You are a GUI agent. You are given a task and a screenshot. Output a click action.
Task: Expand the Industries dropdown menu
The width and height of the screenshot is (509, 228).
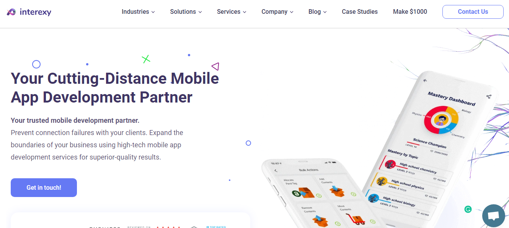138,12
